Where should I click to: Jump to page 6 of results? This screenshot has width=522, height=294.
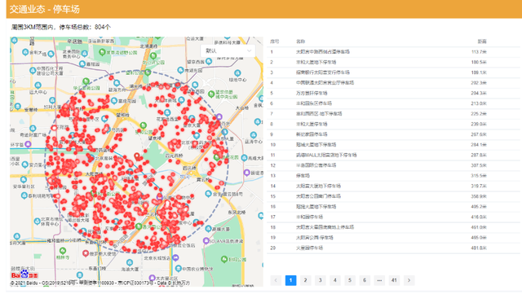click(365, 280)
